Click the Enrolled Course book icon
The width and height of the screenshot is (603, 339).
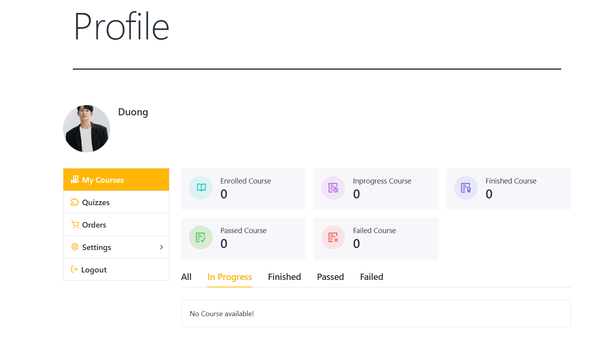201,188
